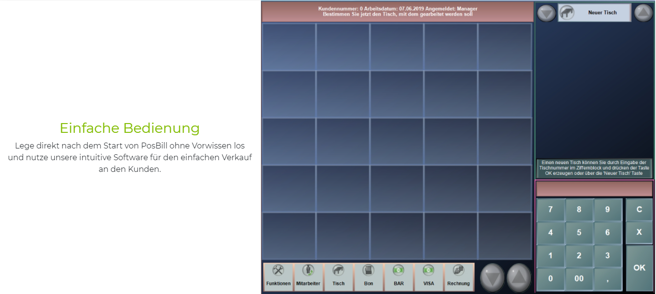Tap digit 4 on the numpad
This screenshot has height=294, width=656.
[551, 233]
